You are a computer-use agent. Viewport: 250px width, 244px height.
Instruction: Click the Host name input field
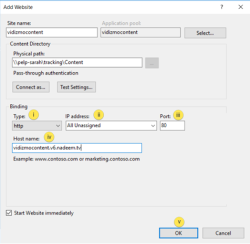coord(77,148)
